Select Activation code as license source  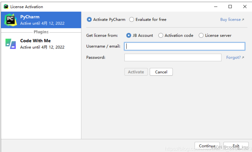click(176, 35)
